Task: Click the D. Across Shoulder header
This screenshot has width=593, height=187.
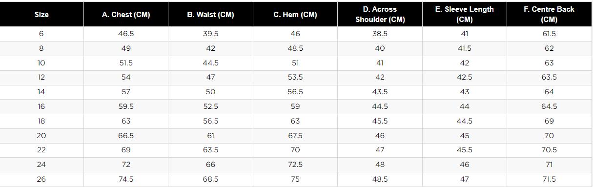Action: (x=380, y=15)
